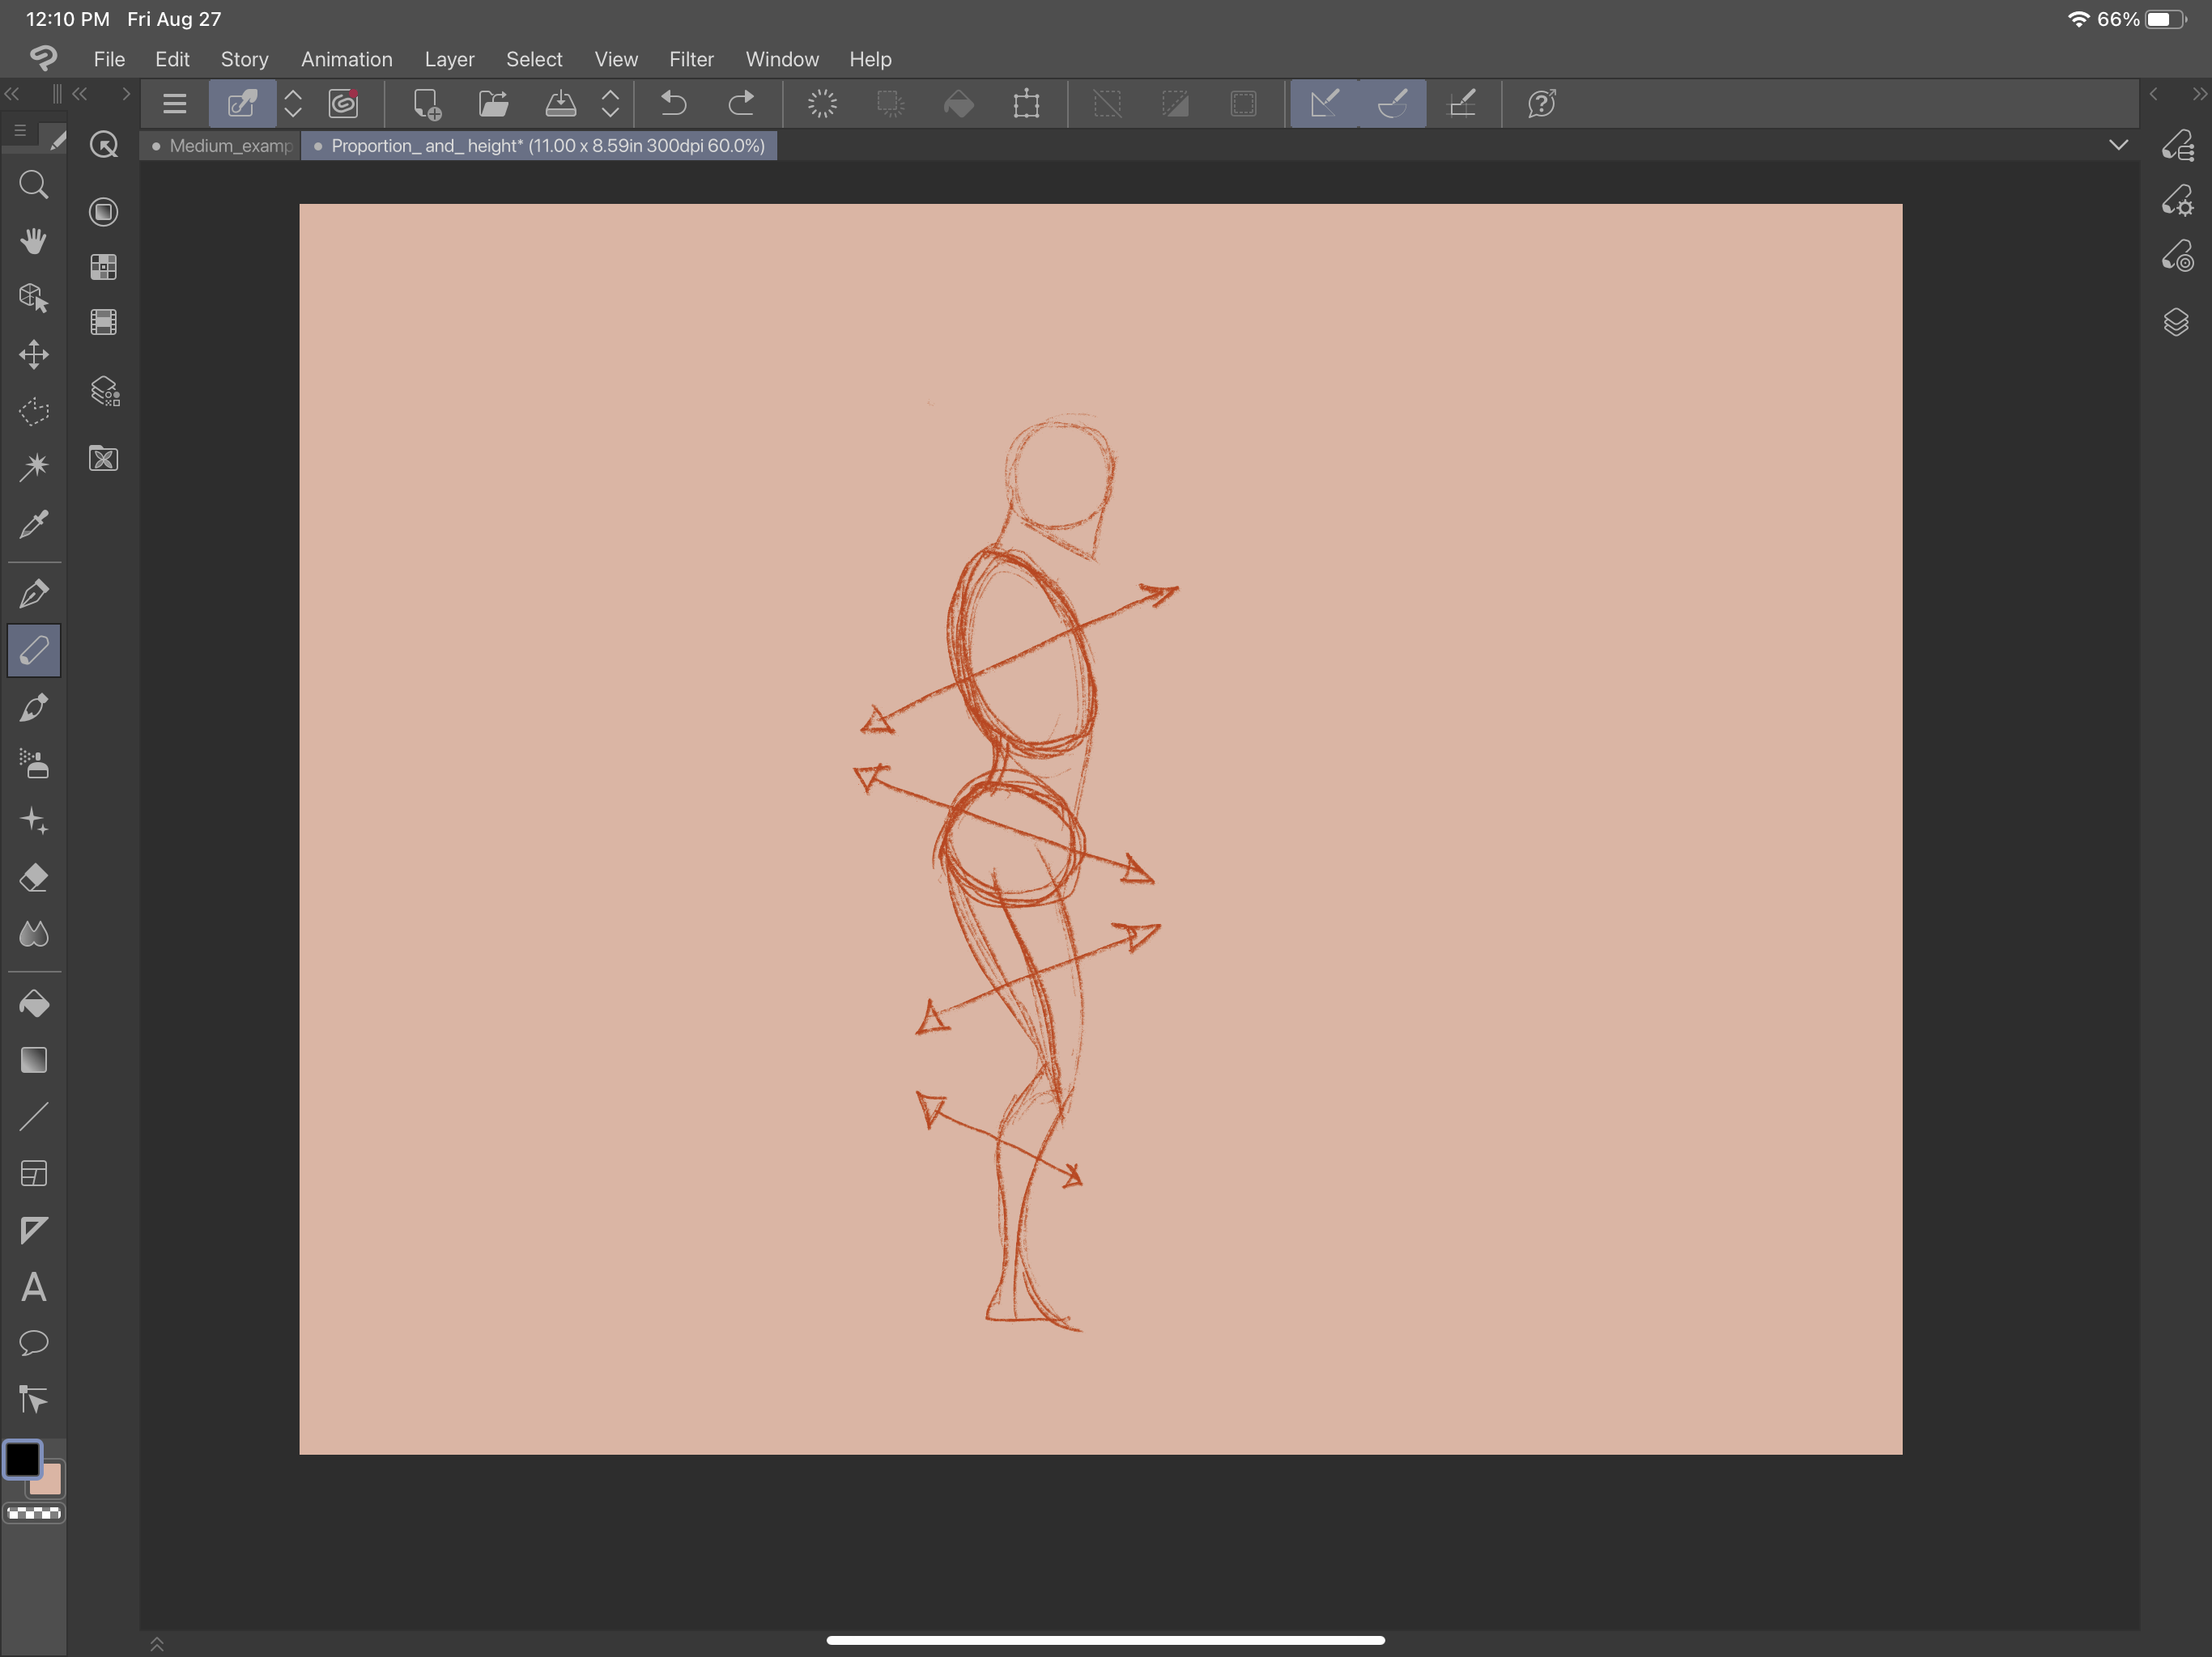Viewport: 2212px width, 1657px height.
Task: Select the Text tool
Action: pyautogui.click(x=34, y=1286)
